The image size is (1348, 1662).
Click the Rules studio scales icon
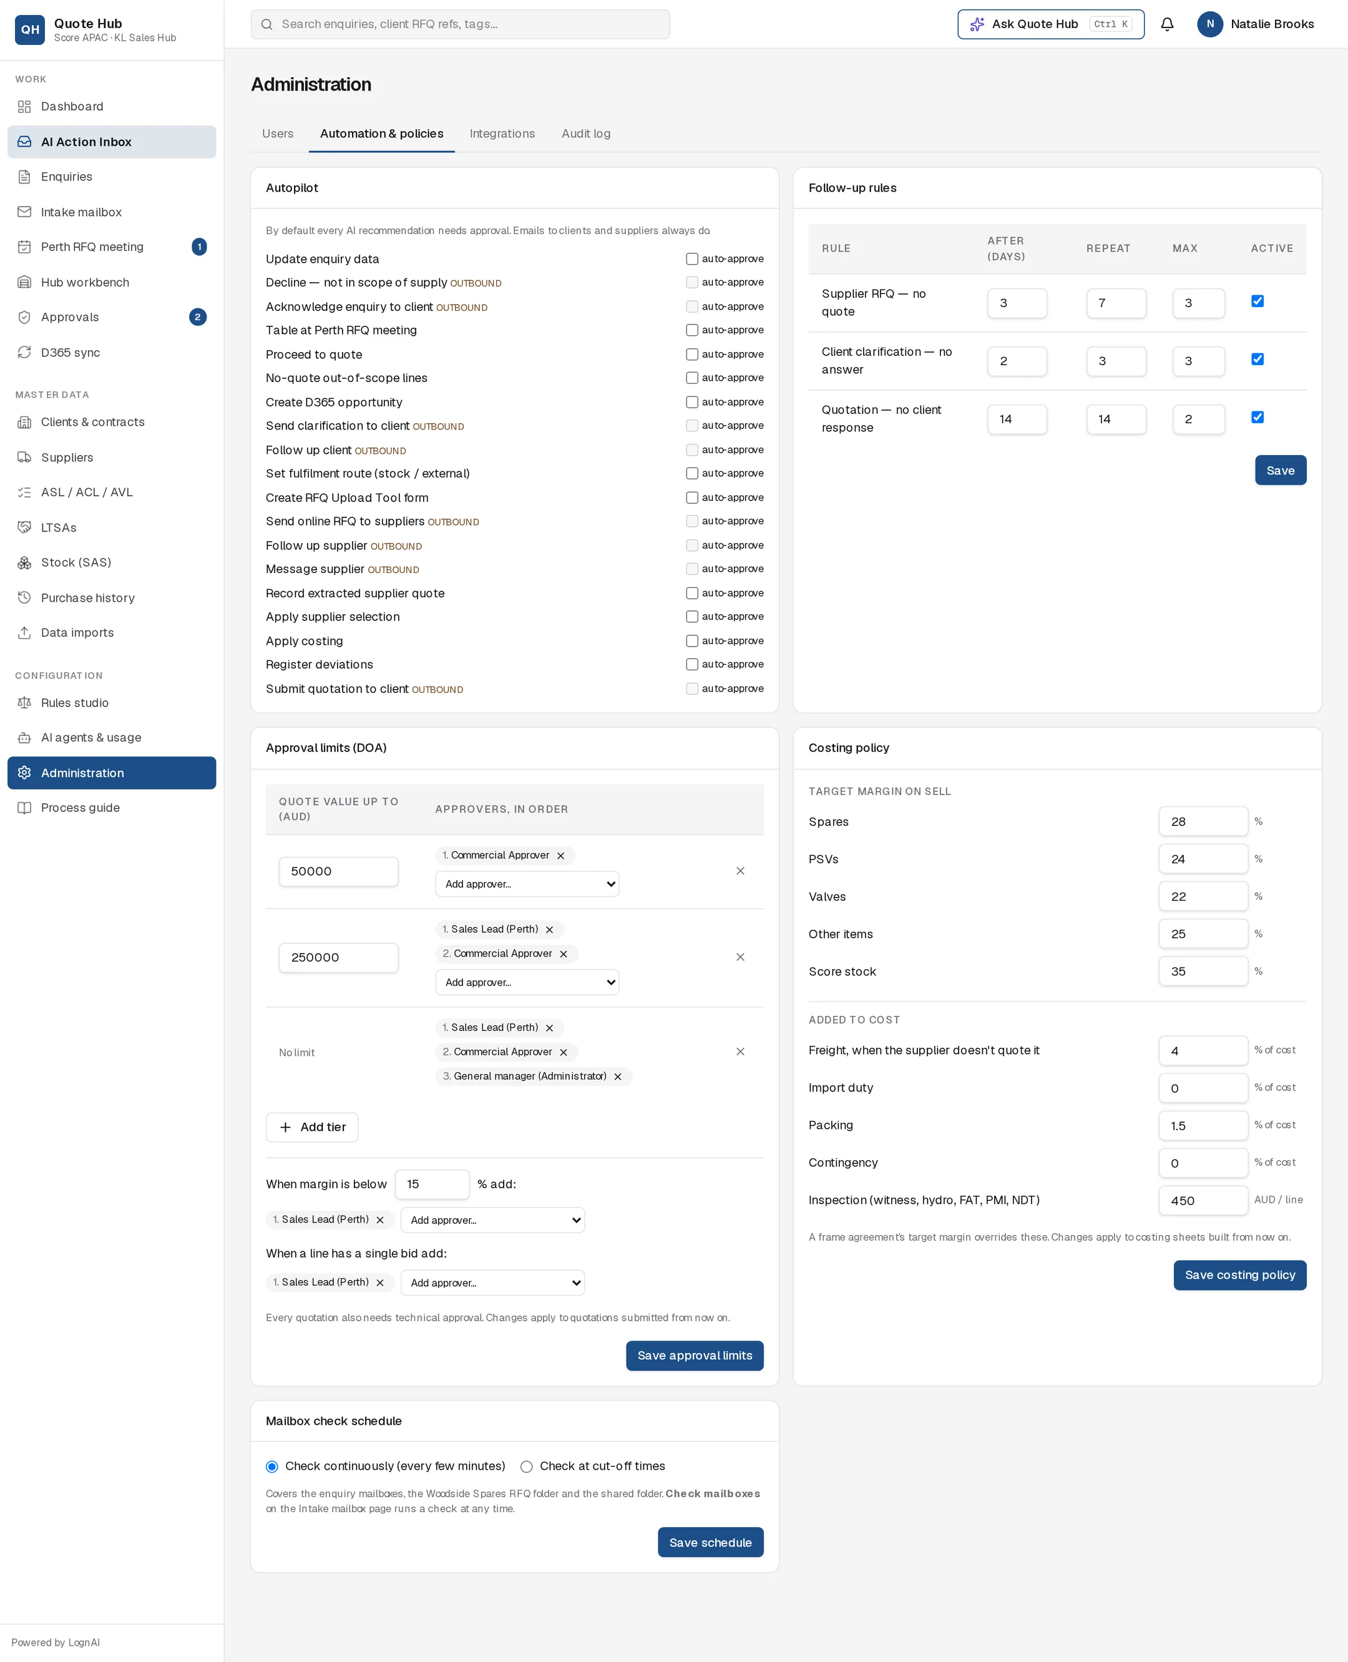[24, 703]
